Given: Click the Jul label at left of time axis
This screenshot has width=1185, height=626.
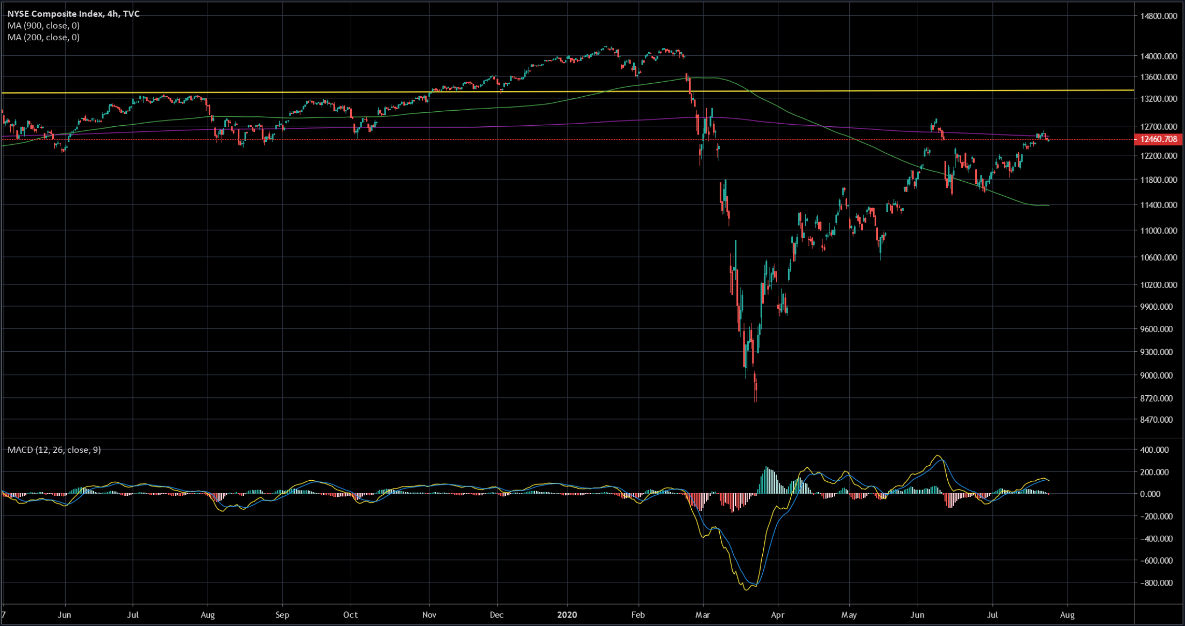Looking at the screenshot, I should 133,615.
